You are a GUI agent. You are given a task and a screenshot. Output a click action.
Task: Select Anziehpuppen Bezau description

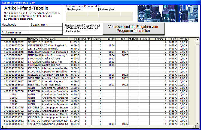tap(55, 108)
